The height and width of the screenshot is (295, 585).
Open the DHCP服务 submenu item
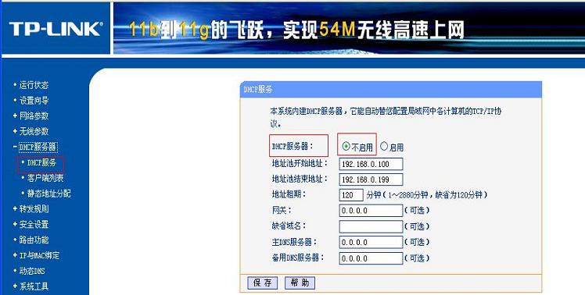41,163
